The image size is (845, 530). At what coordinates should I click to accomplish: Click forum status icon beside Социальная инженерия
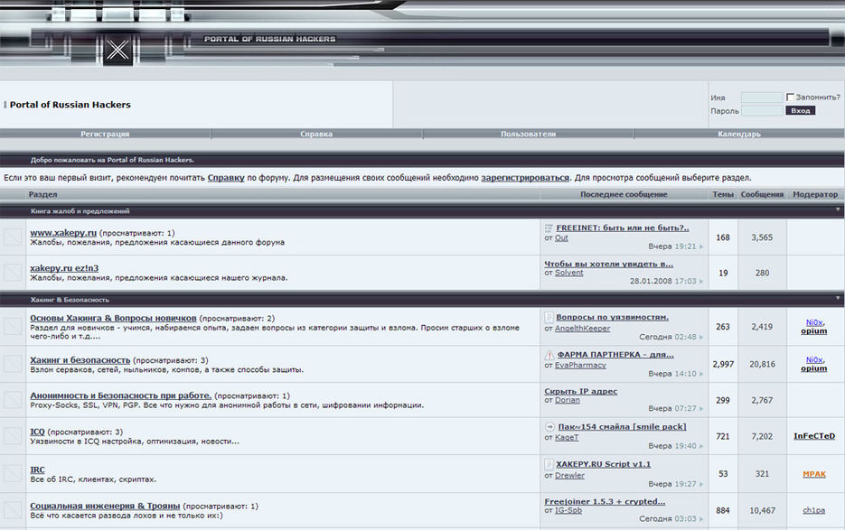[13, 510]
